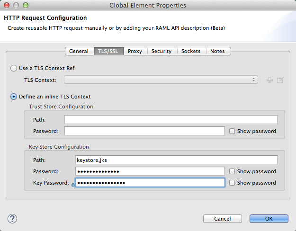The height and width of the screenshot is (231, 296).
Task: Expand the TLS Context dropdown
Action: click(161, 80)
